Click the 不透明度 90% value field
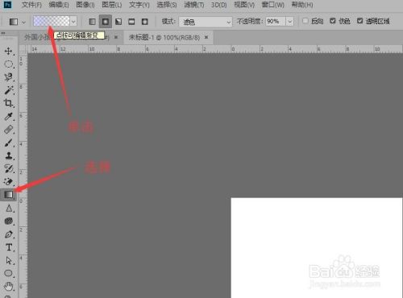Image resolution: width=403 pixels, height=298 pixels. click(x=276, y=22)
